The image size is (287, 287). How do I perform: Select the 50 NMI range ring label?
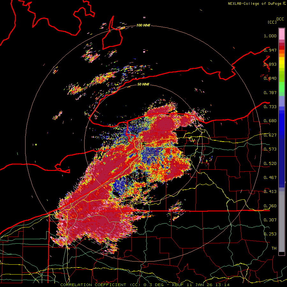143,84
